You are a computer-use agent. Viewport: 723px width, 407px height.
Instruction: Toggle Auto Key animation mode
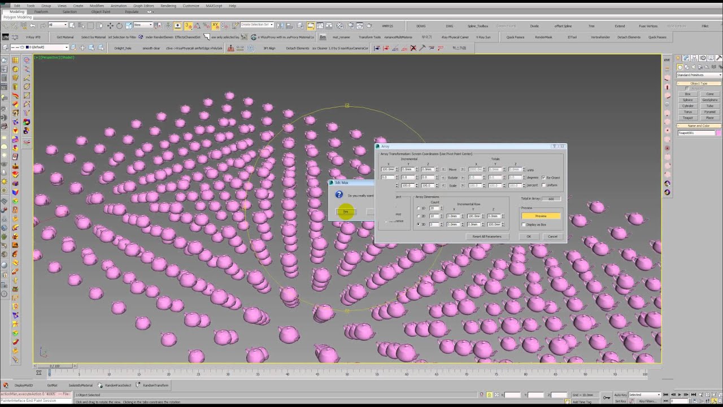620,395
